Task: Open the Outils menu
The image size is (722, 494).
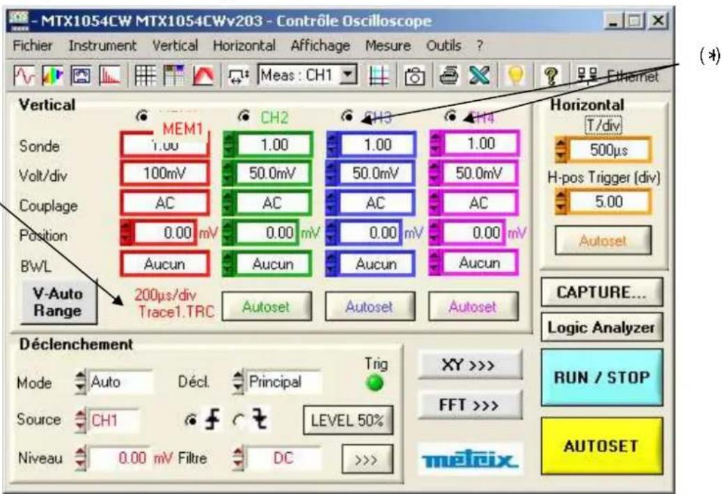Action: [444, 46]
